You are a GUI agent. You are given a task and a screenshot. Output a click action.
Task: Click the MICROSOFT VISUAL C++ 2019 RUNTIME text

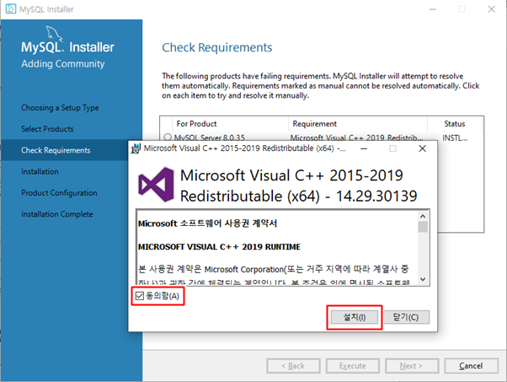point(219,247)
